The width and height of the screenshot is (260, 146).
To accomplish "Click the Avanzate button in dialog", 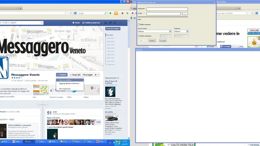I will pyautogui.click(x=163, y=41).
